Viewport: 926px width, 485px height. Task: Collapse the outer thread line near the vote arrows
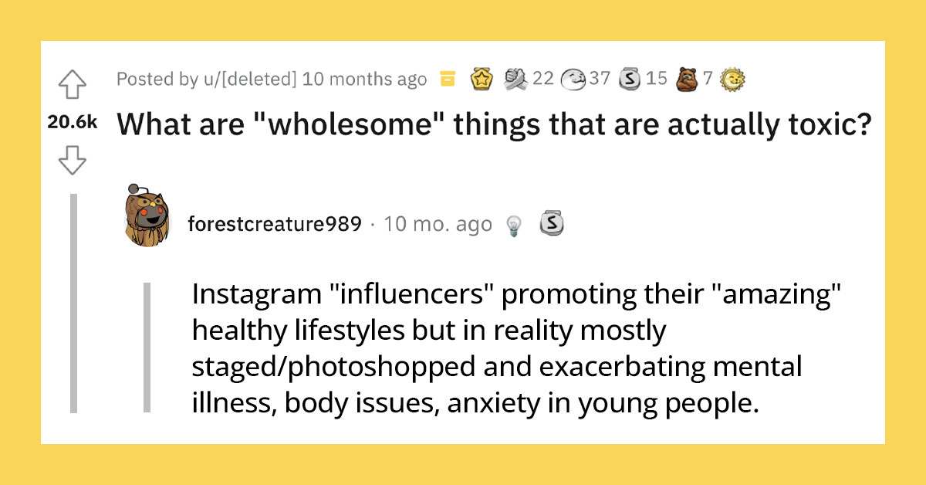tap(73, 309)
